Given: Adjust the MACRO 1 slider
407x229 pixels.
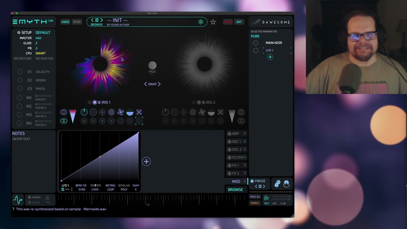Looking at the screenshot, I should point(44,96).
